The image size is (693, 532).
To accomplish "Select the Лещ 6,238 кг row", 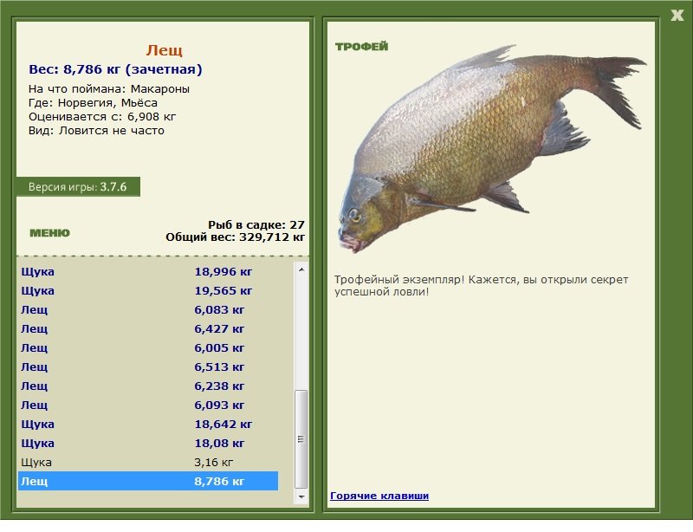I will 148,386.
